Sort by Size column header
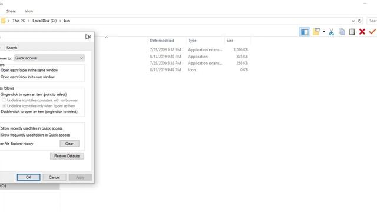Image resolution: width=377 pixels, height=212 pixels. 230,41
